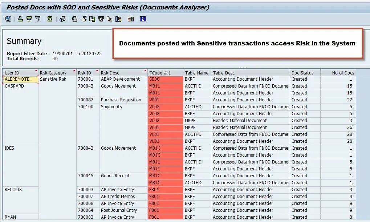Select the red VF01 TCode cell

165,100
